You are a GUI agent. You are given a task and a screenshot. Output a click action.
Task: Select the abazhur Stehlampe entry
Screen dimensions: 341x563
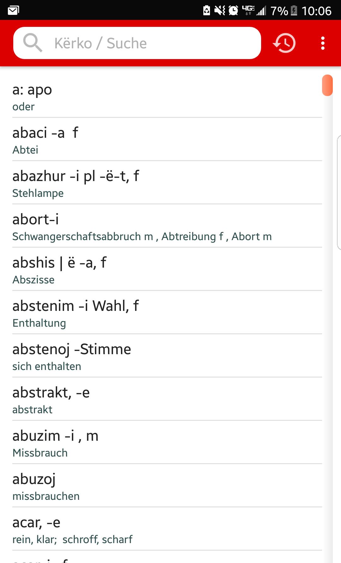(167, 183)
